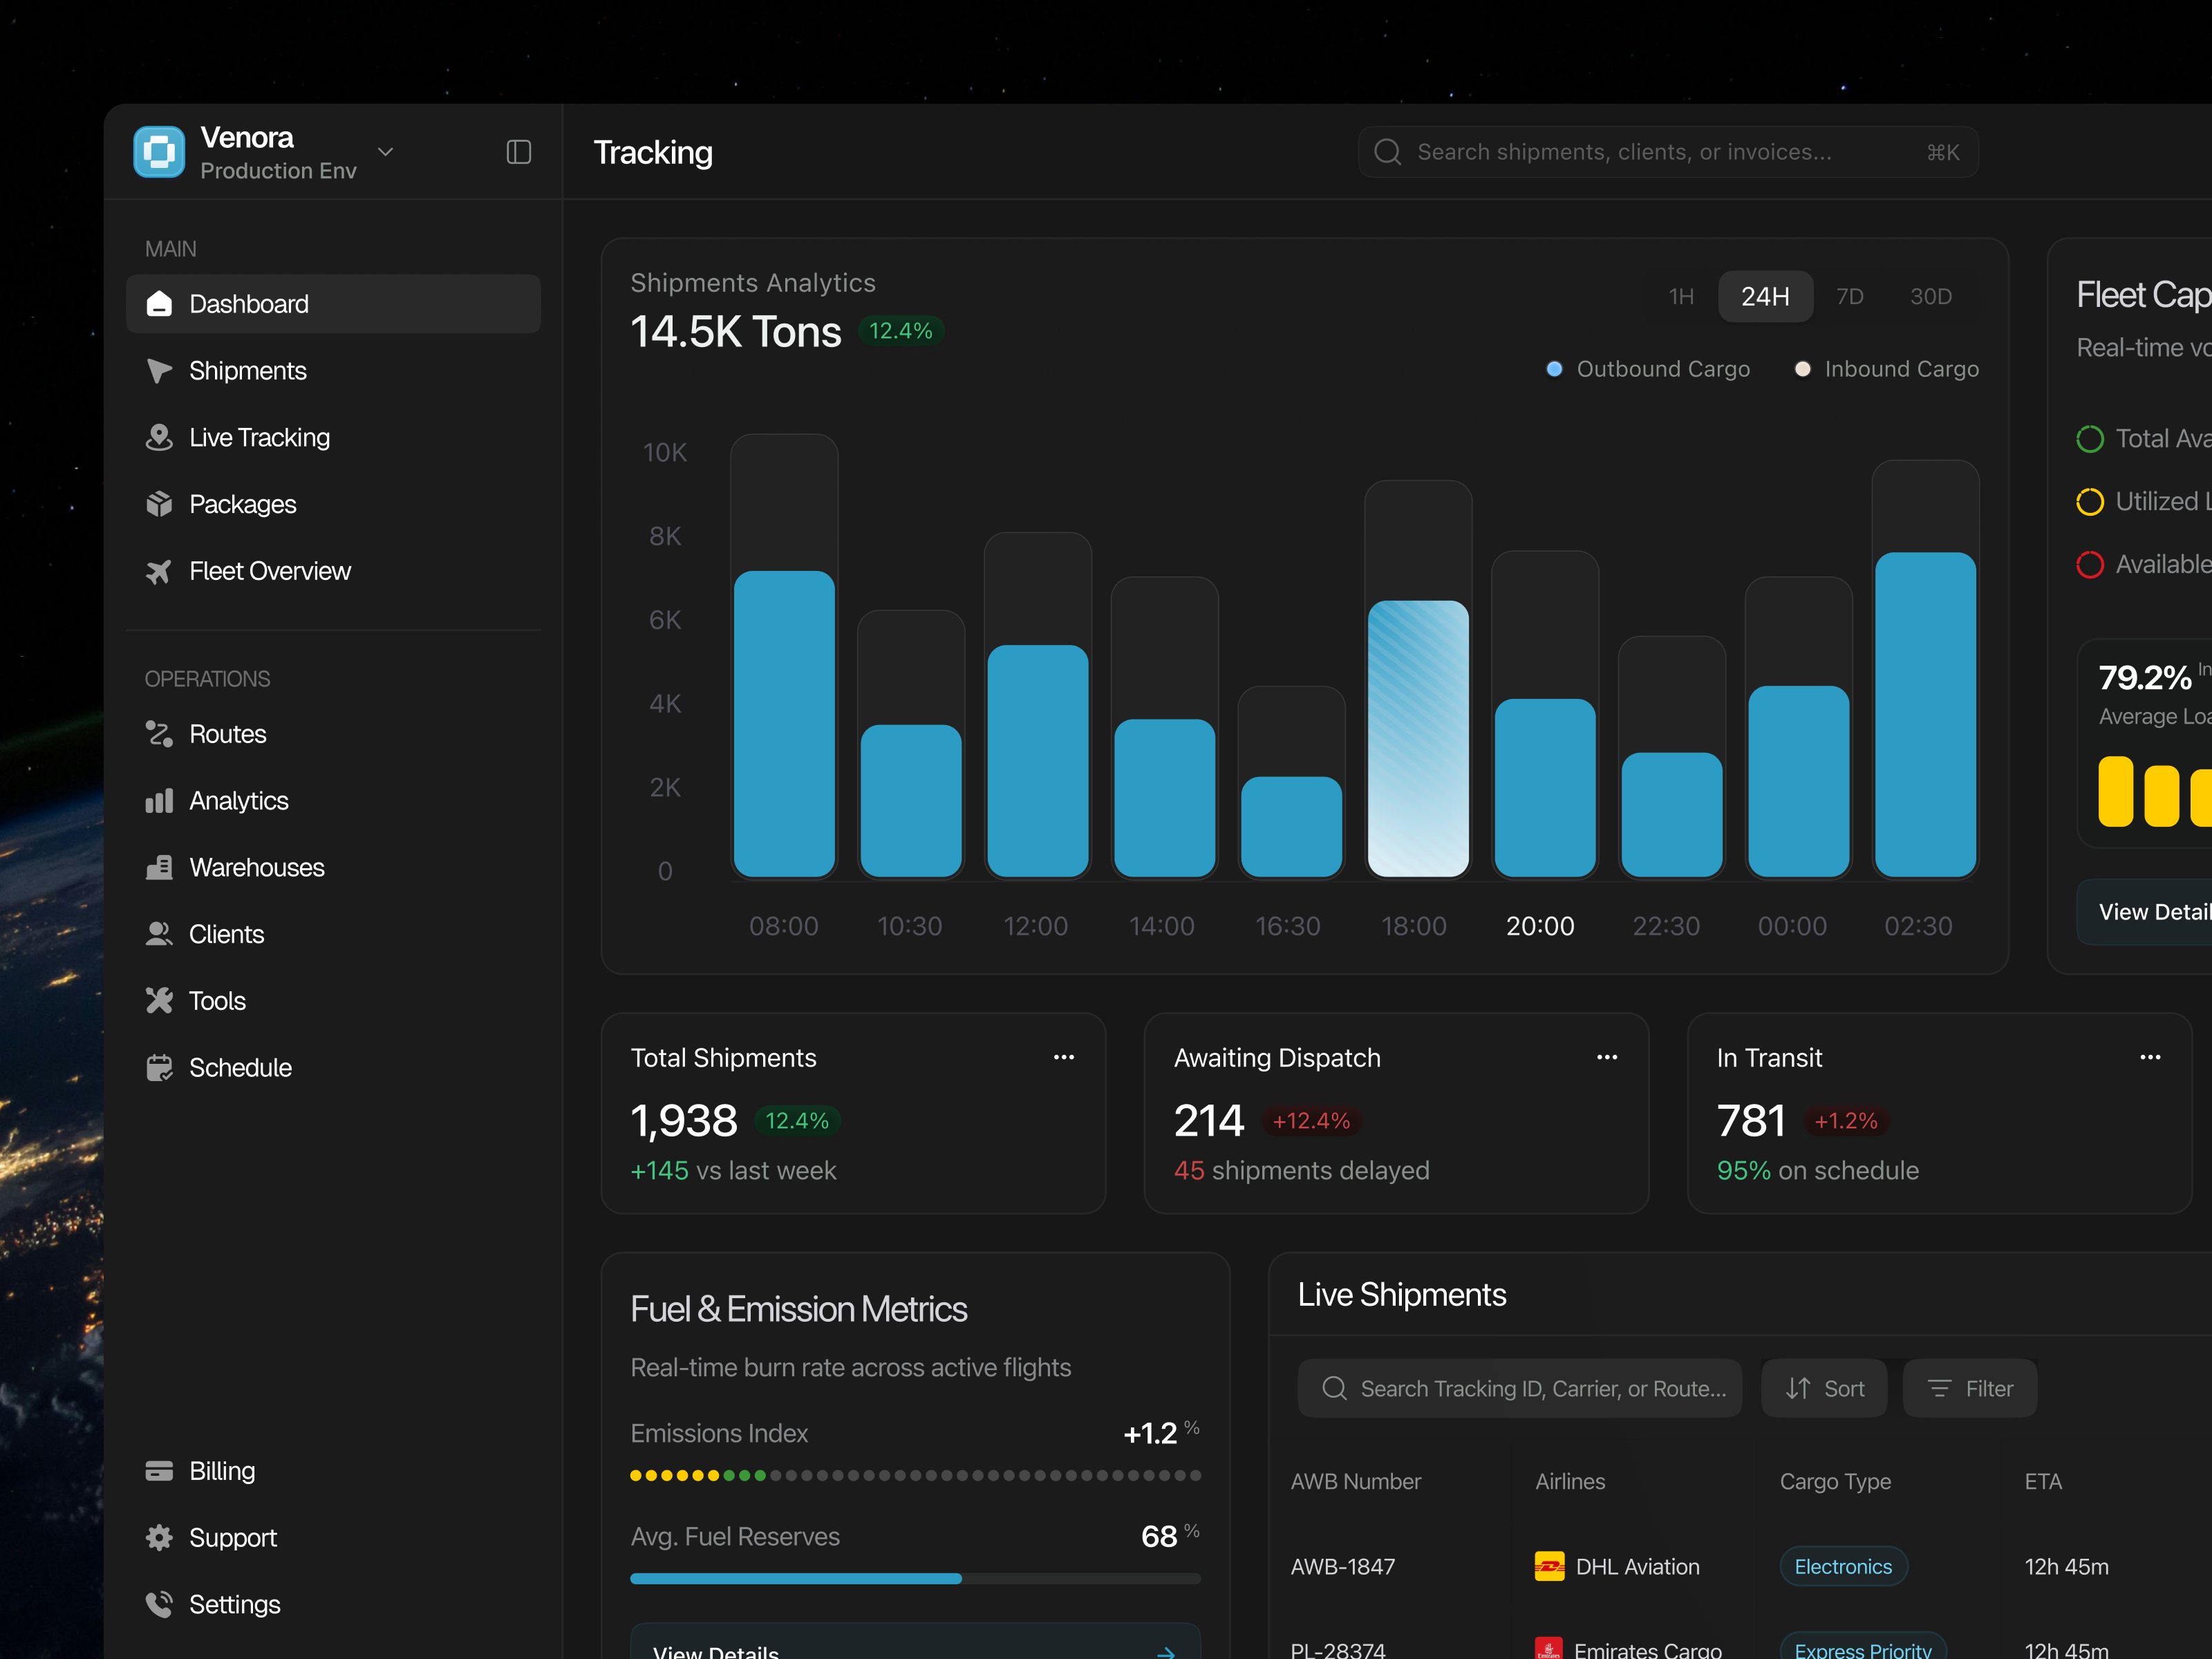Click the Settings phone icon
Image resolution: width=2212 pixels, height=1659 pixels.
pyautogui.click(x=159, y=1604)
